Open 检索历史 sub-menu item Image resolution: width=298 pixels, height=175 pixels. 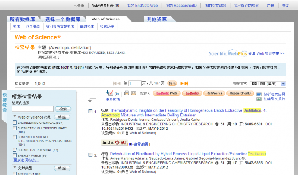(107, 26)
